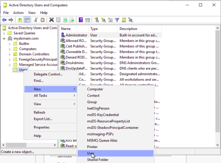Select Contact in the New submenu

115,96
